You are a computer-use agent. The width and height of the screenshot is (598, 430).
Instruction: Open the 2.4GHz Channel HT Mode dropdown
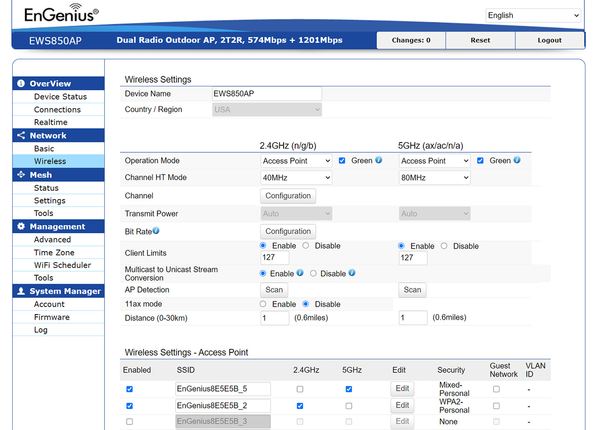296,178
